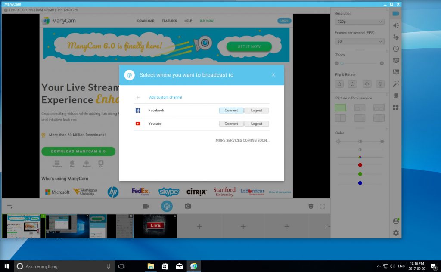Open the Video settings tab icon
Screen dimensions: 441x272
click(x=396, y=14)
